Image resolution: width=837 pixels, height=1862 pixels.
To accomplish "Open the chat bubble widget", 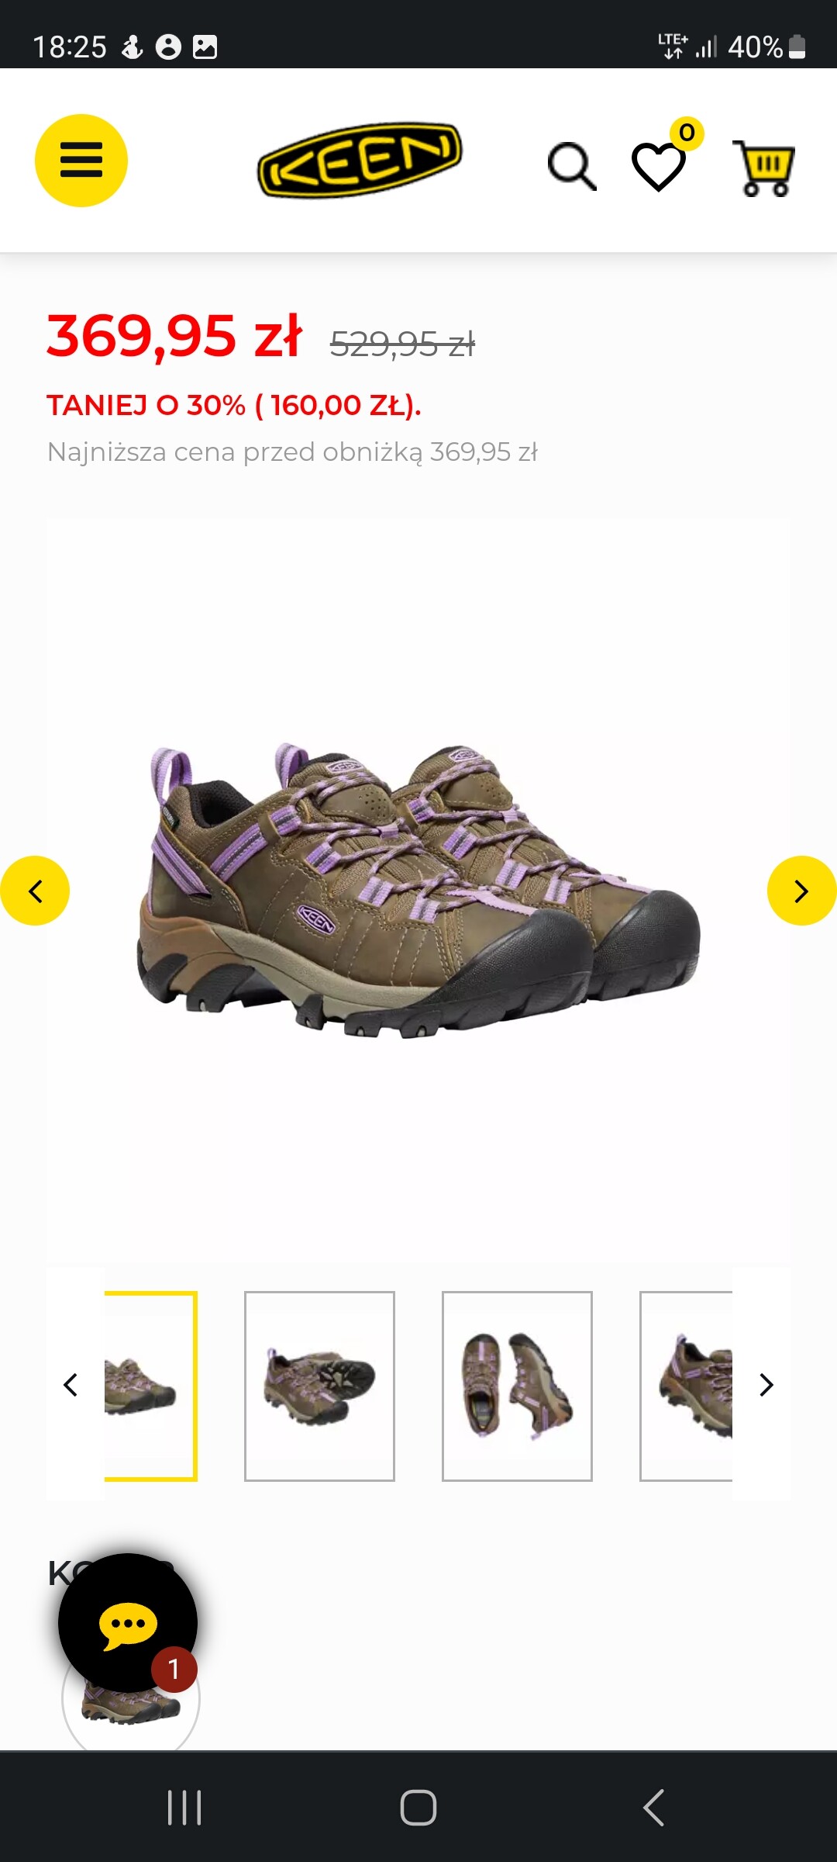I will (128, 1623).
